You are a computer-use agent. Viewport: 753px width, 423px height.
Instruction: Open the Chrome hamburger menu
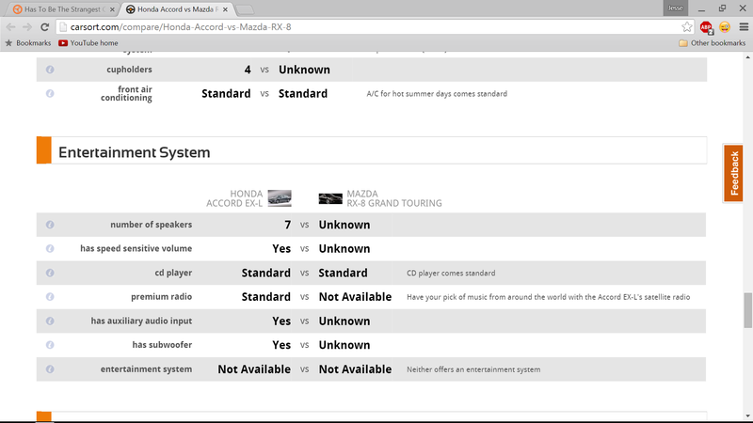(744, 27)
